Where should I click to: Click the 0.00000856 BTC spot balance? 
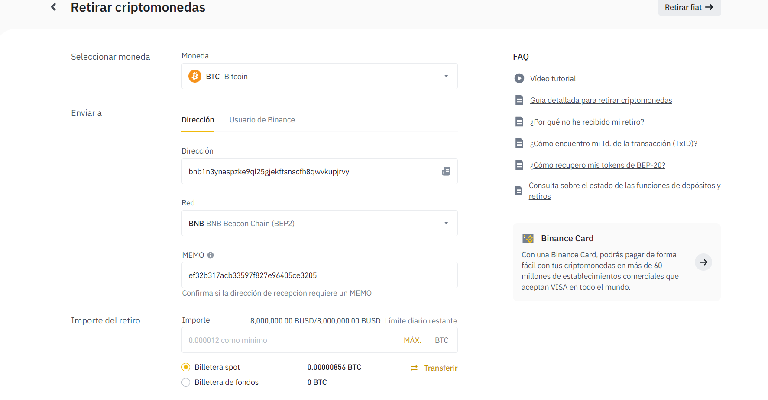click(334, 367)
